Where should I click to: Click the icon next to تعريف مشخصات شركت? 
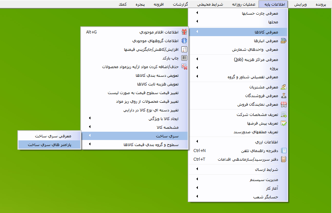click(x=283, y=114)
